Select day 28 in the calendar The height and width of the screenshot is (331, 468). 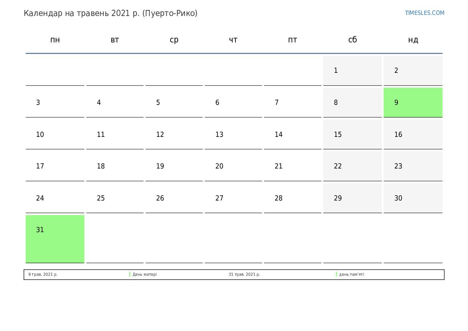click(293, 198)
